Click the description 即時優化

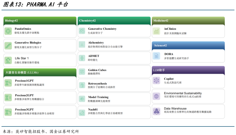click(93, 60)
